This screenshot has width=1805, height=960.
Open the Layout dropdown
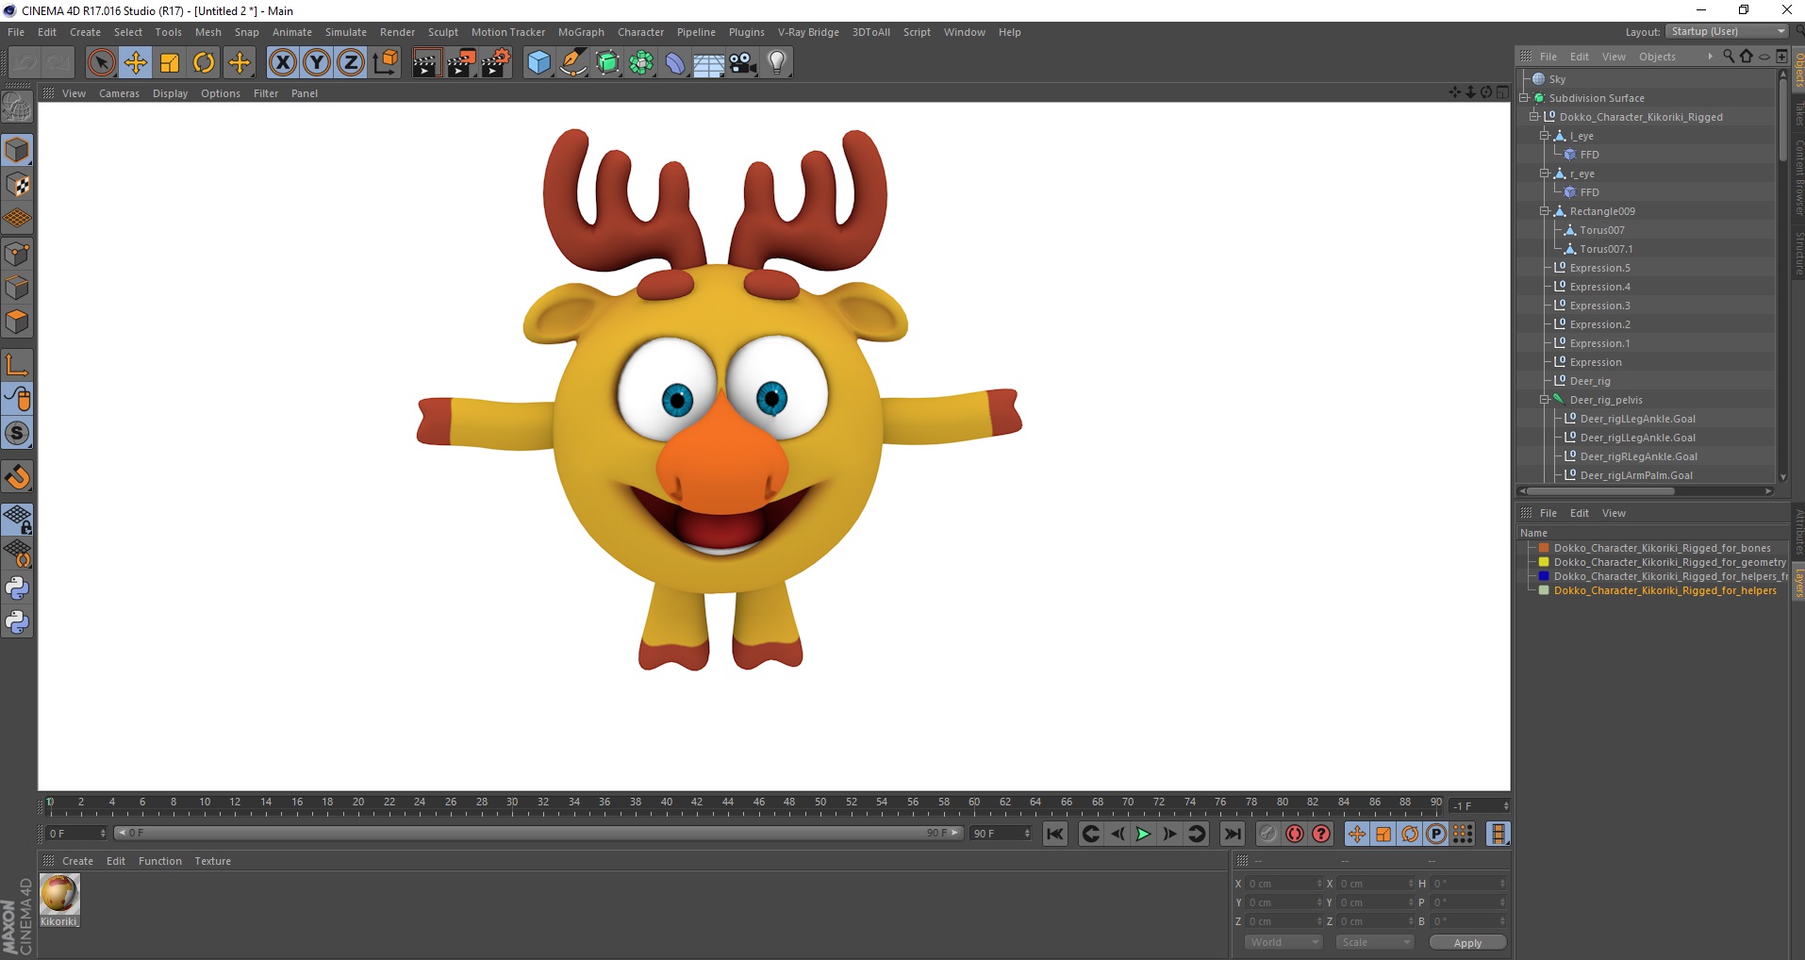pyautogui.click(x=1727, y=32)
